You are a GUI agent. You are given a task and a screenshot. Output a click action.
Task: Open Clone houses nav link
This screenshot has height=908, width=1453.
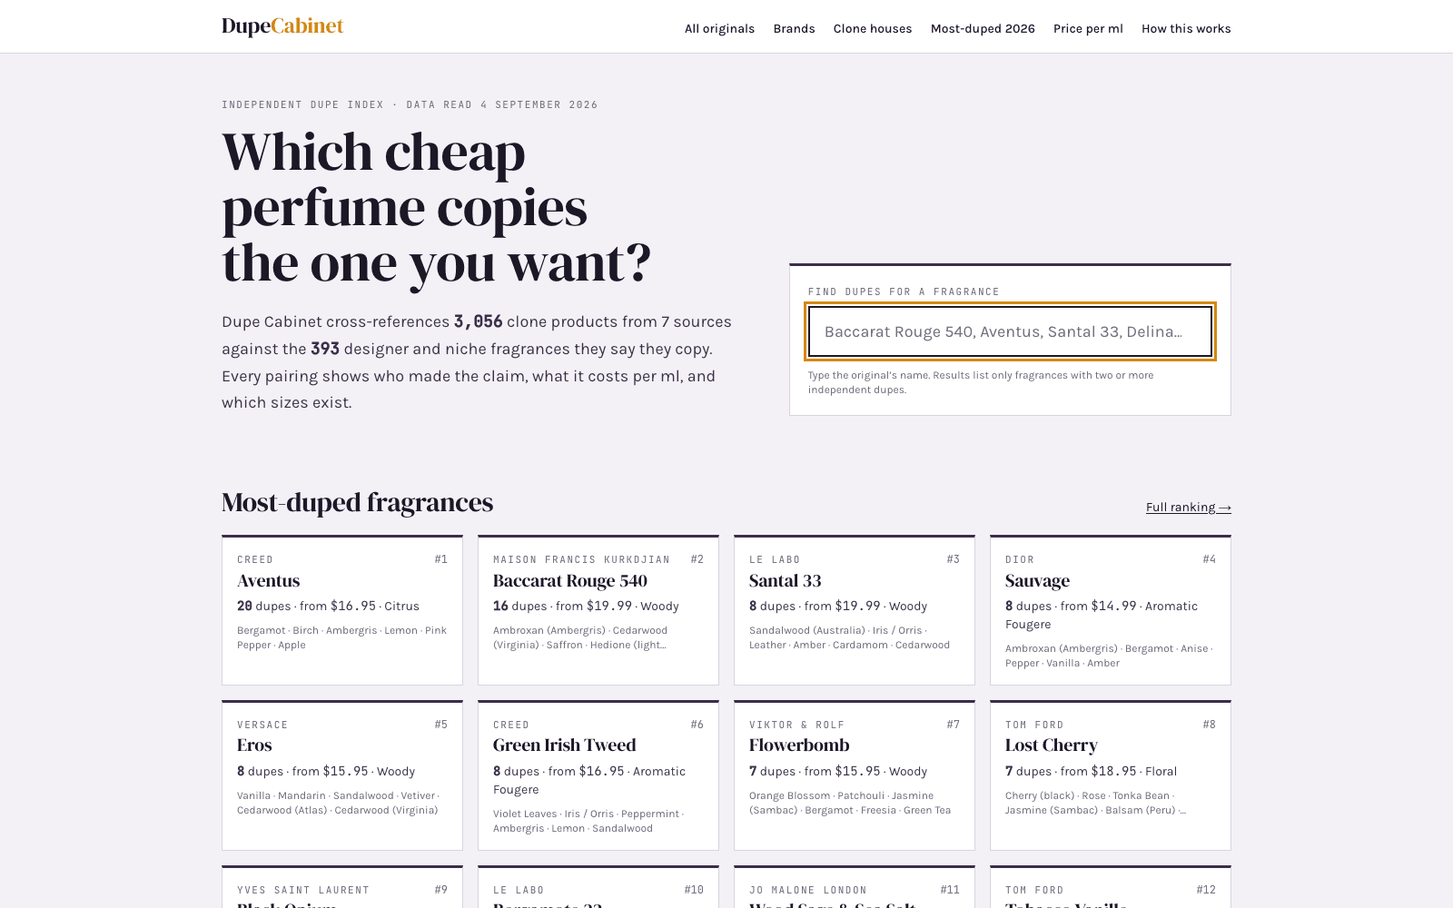coord(873,29)
